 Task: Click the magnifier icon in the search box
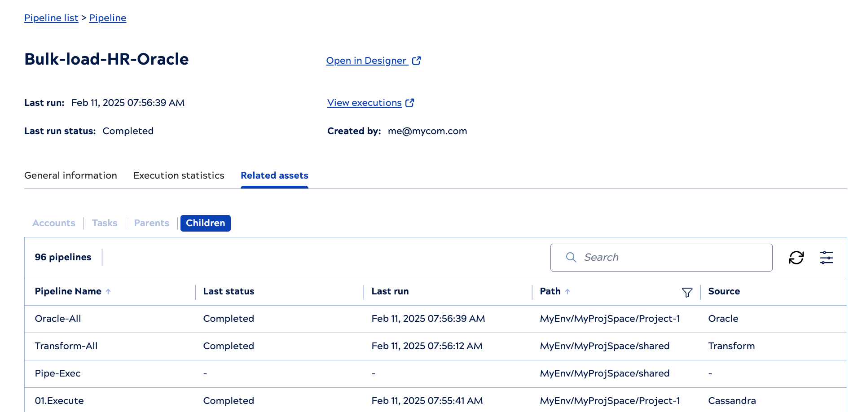click(x=571, y=257)
